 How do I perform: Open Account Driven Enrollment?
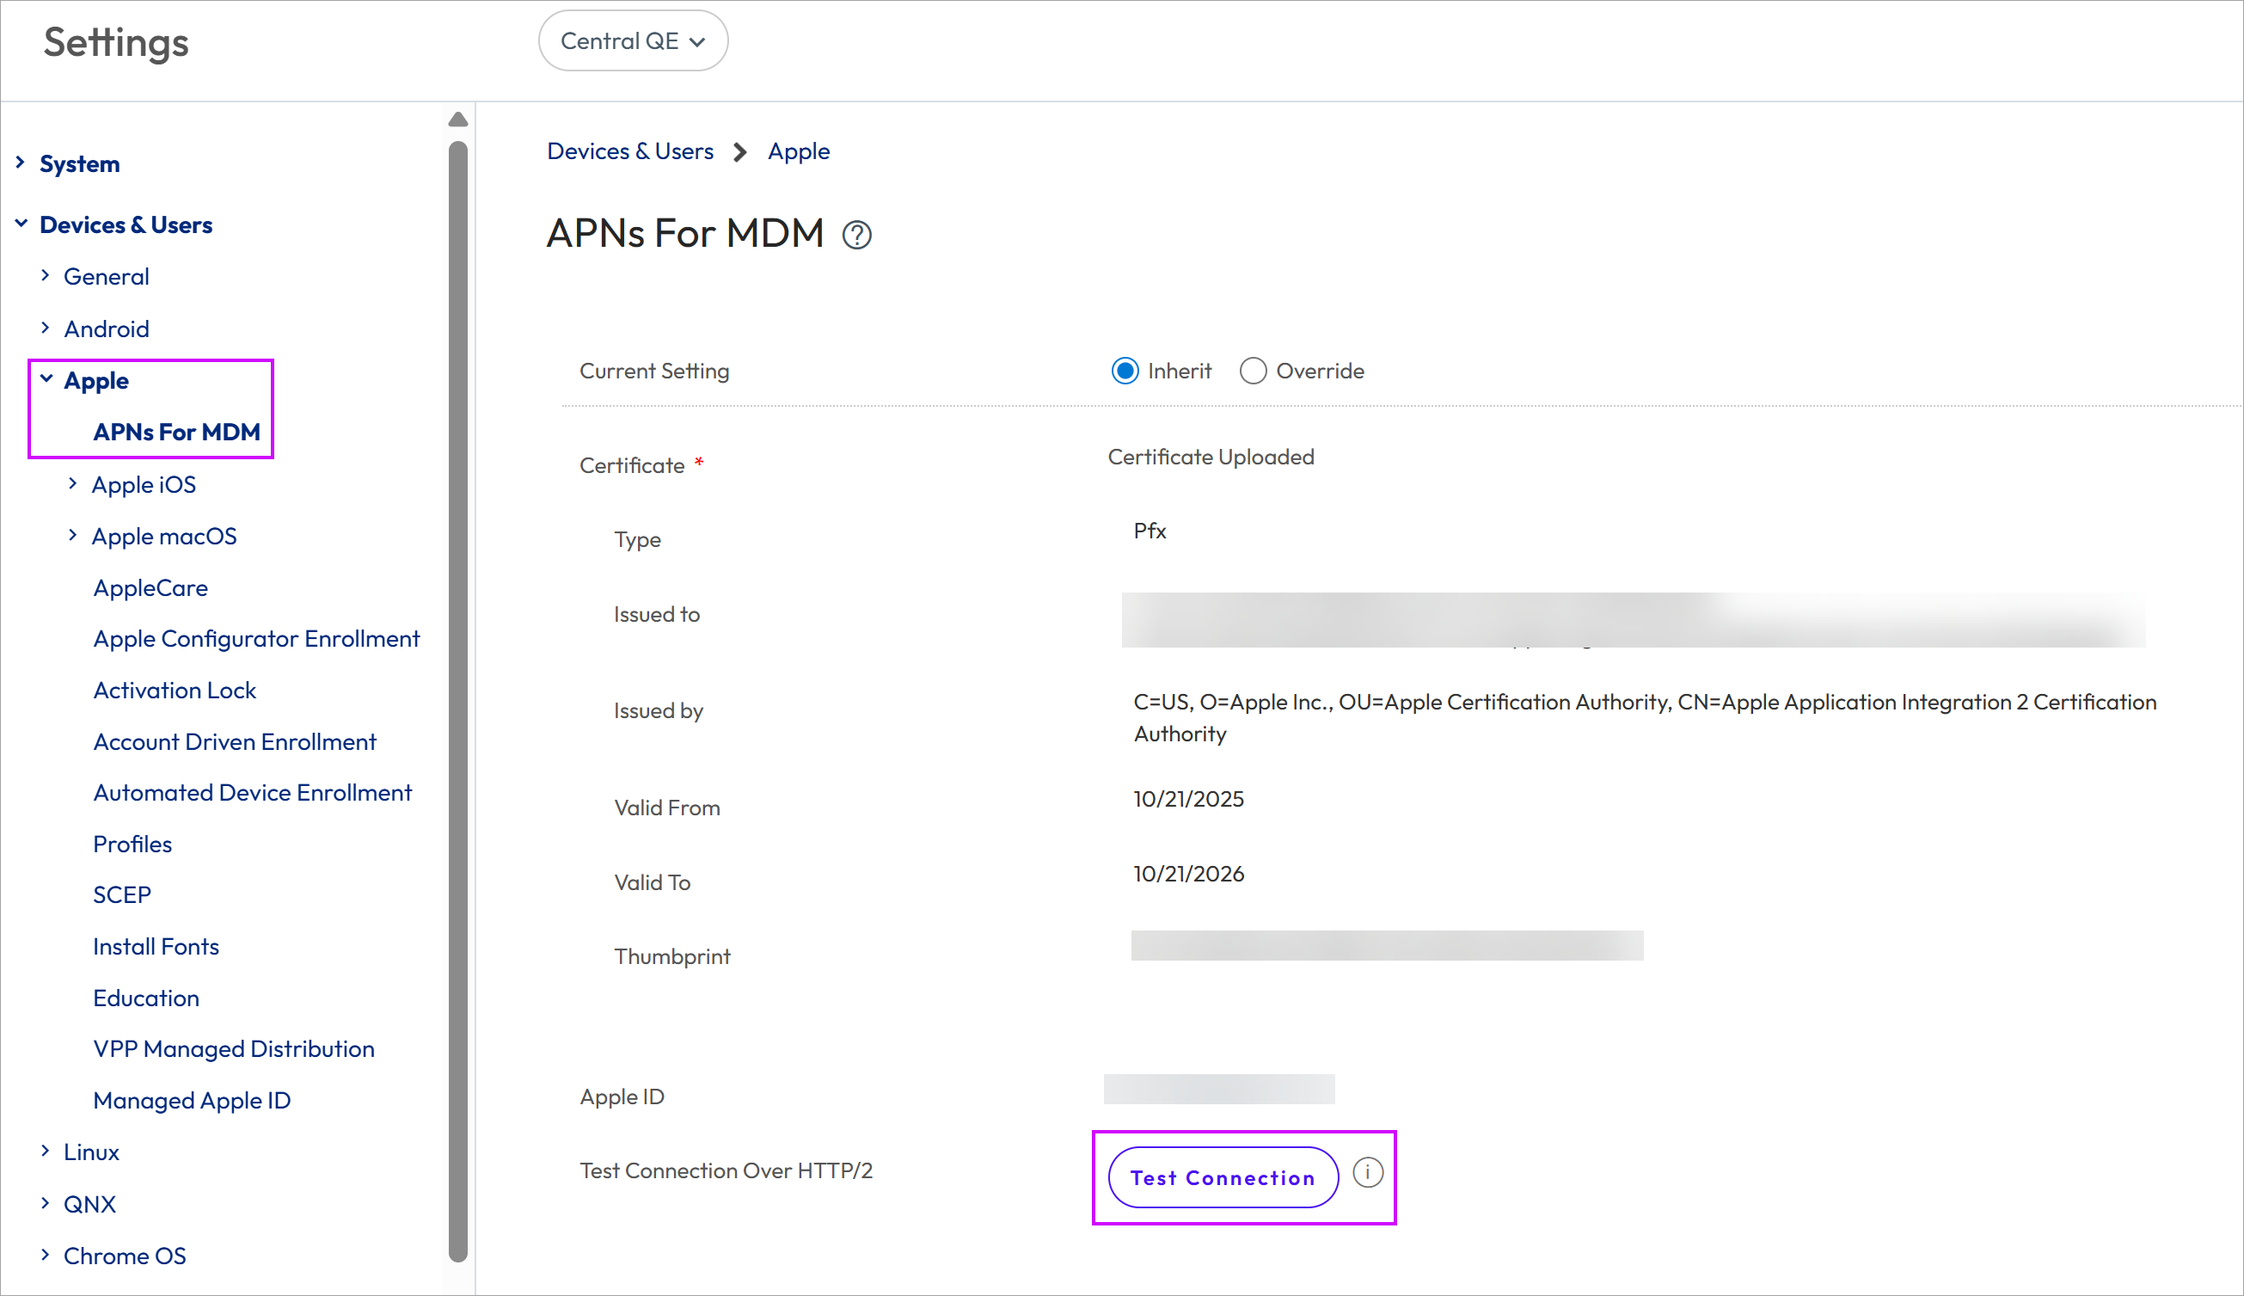(235, 741)
